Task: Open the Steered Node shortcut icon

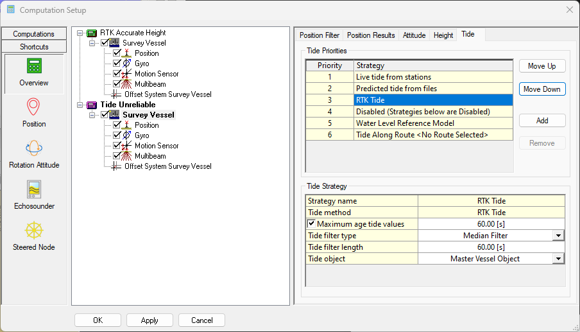Action: (34, 231)
